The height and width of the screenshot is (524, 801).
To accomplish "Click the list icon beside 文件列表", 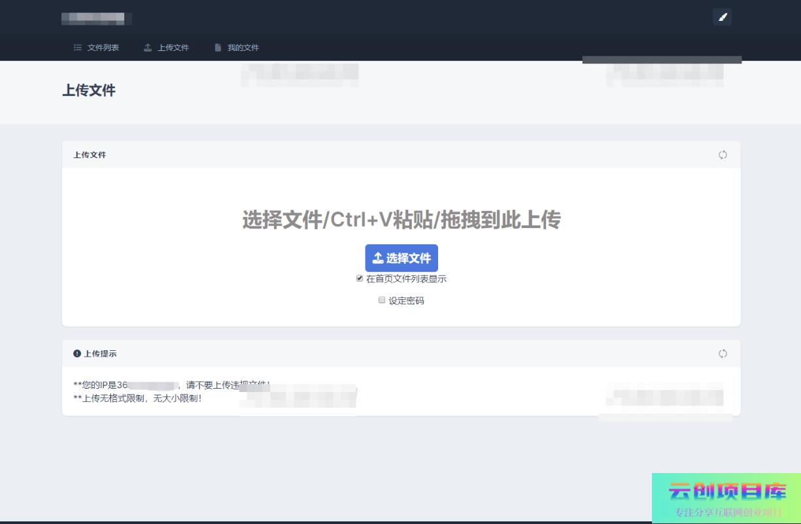I will click(x=78, y=48).
